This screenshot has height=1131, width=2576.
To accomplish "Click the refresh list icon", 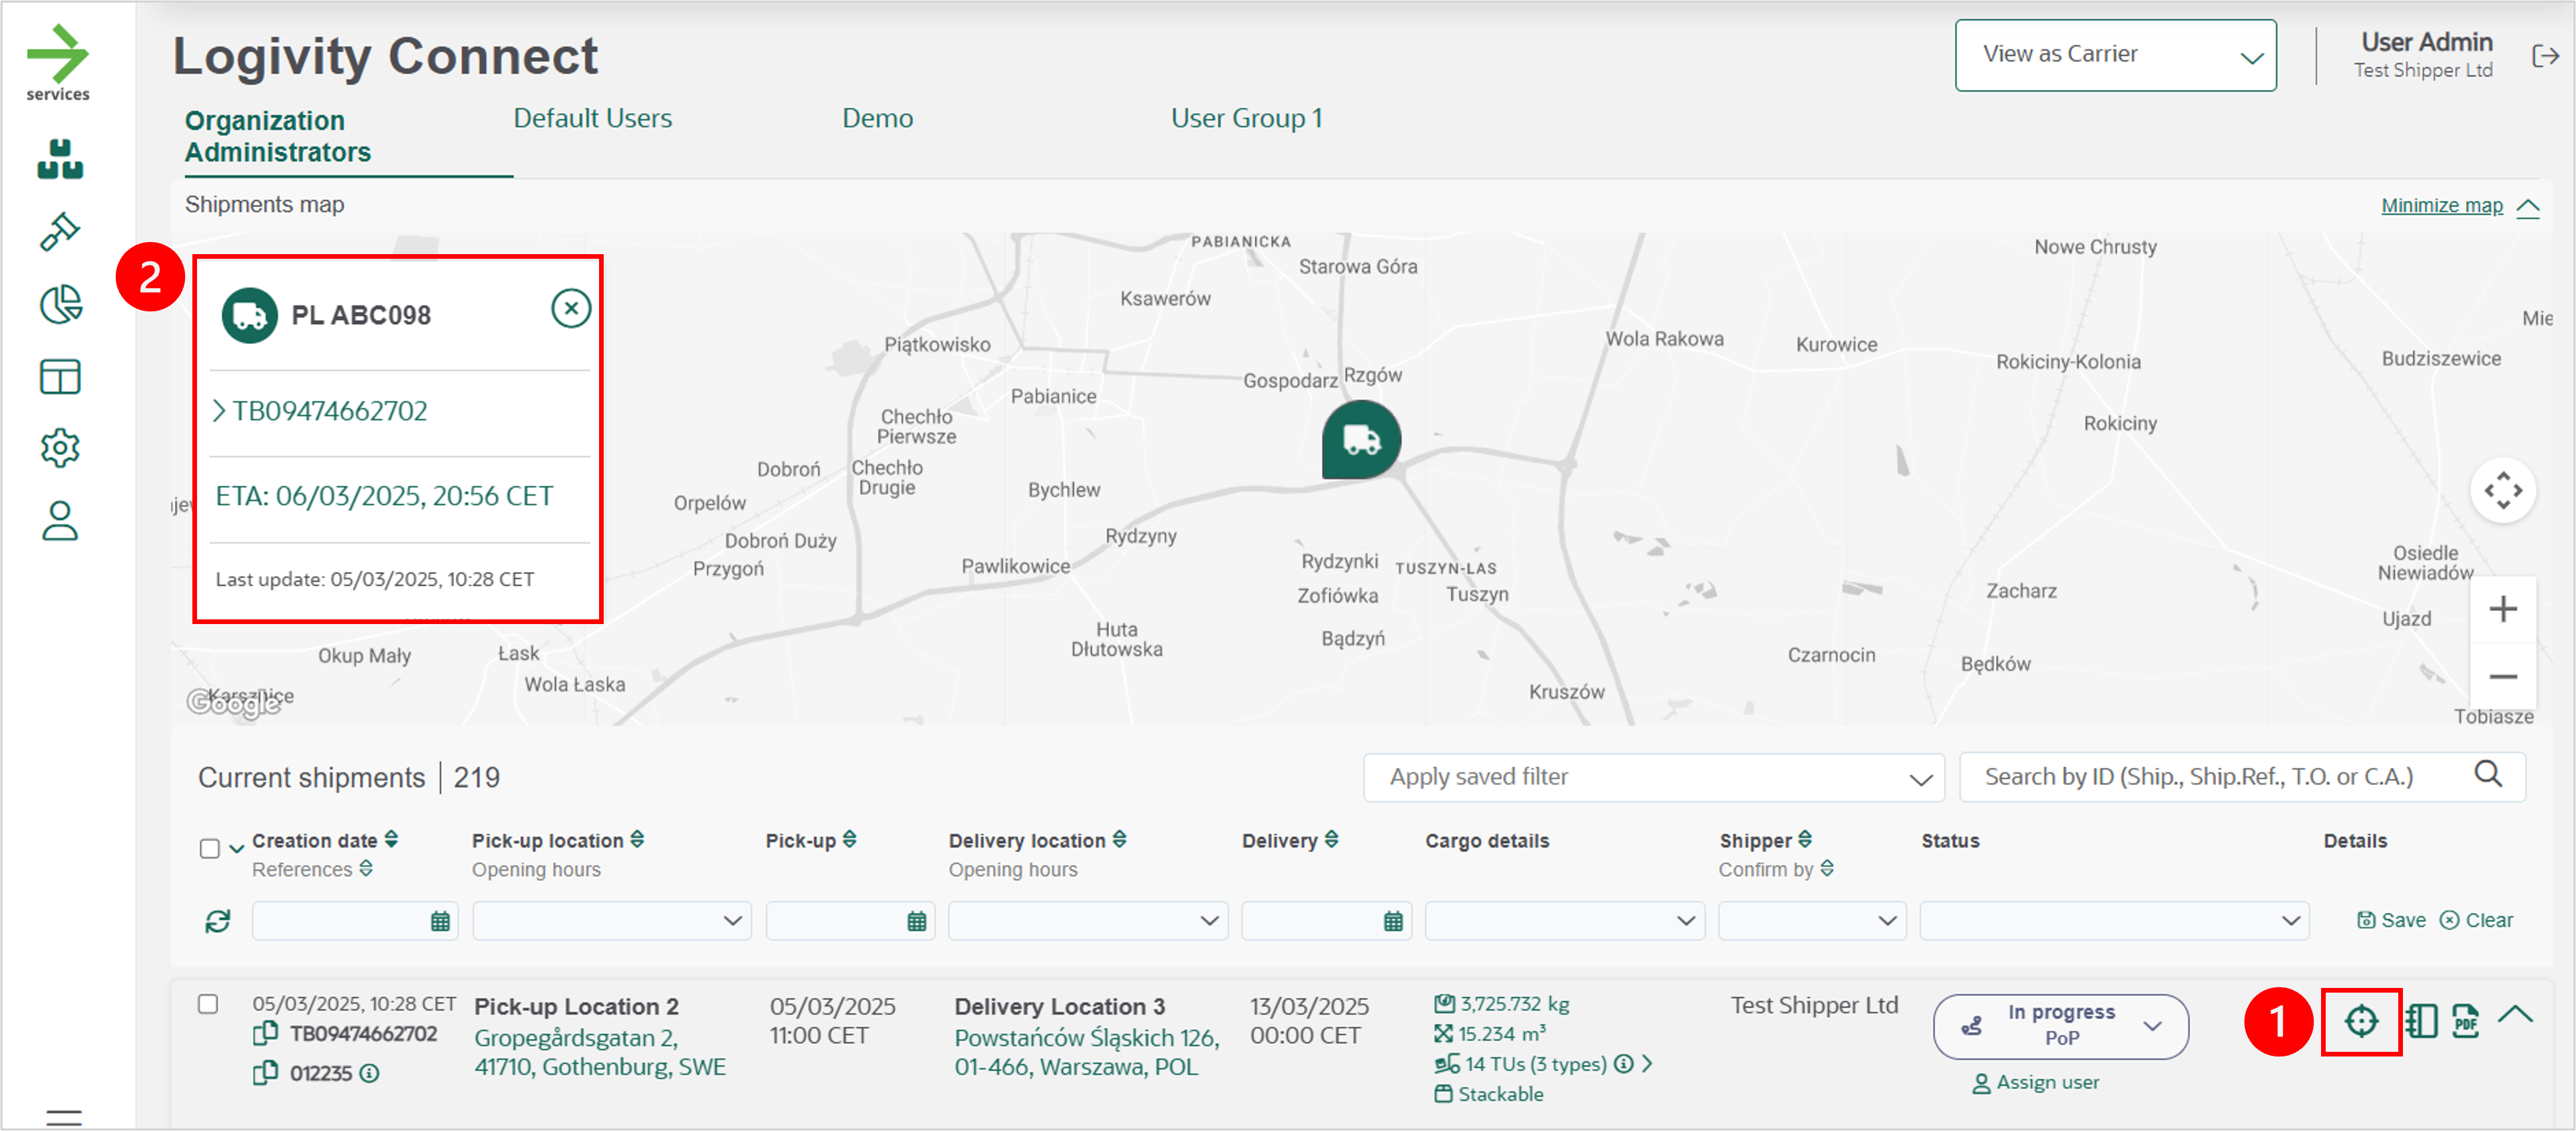I will point(218,921).
